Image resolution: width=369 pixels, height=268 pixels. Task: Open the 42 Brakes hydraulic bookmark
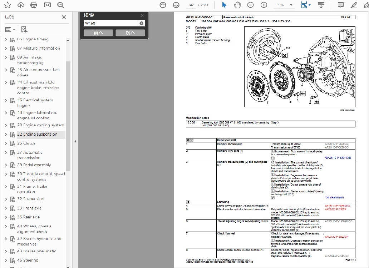point(39,241)
